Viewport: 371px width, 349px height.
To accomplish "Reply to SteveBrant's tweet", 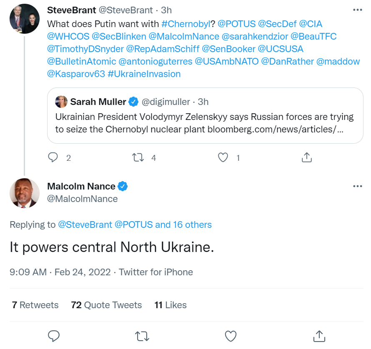I will point(53,157).
